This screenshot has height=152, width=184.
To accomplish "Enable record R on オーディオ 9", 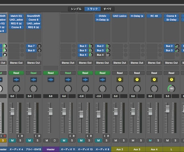I will pos(108,136).
